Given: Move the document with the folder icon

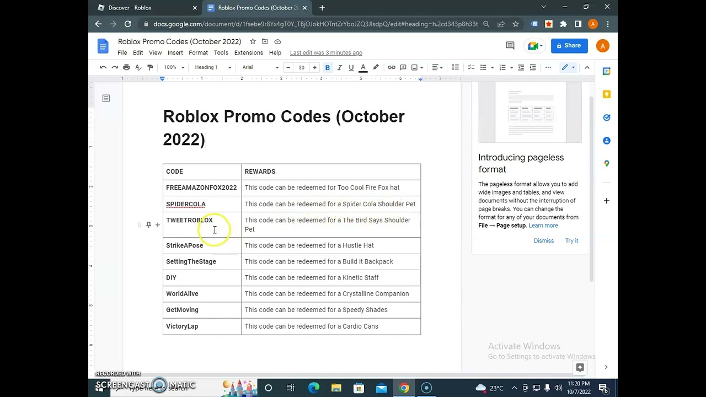Looking at the screenshot, I should (x=265, y=41).
